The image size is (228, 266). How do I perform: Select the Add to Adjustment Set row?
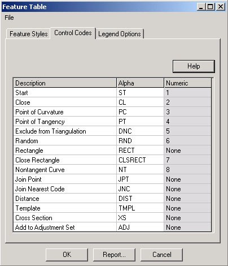click(112, 228)
